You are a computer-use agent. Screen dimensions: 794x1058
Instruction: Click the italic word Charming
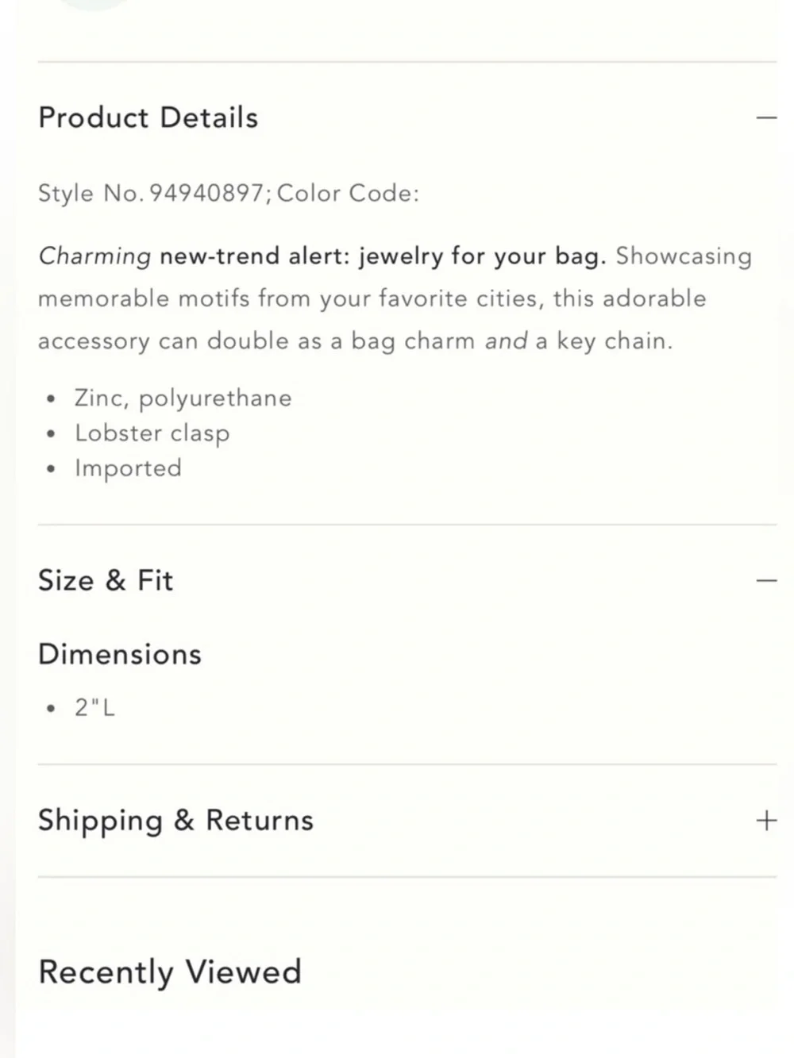[94, 256]
